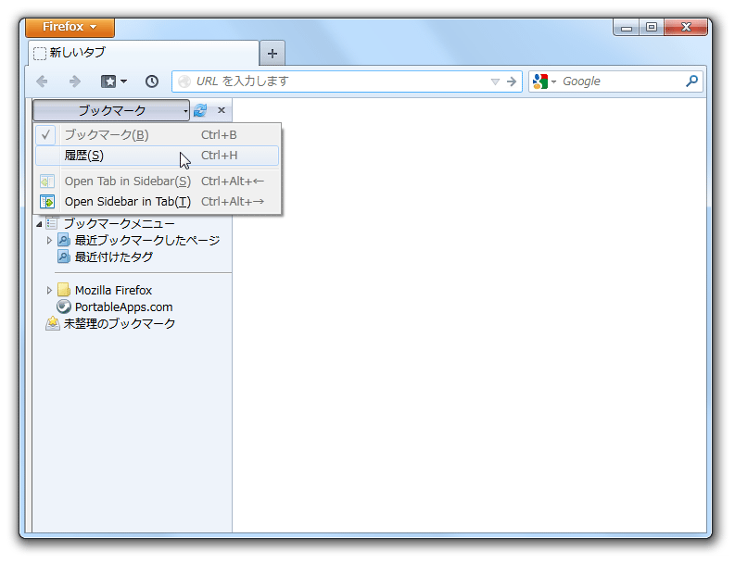This screenshot has width=735, height=563.
Task: Choose Open Sidebar in Tab(T) menu item
Action: point(158,202)
